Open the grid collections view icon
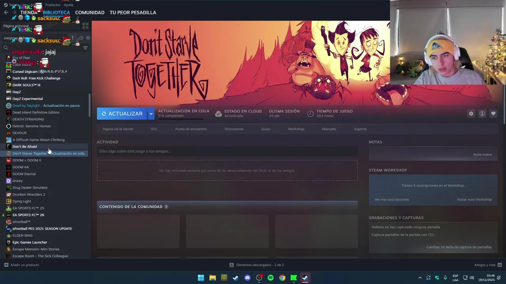Screen dimensions: 506x284 click(85, 26)
